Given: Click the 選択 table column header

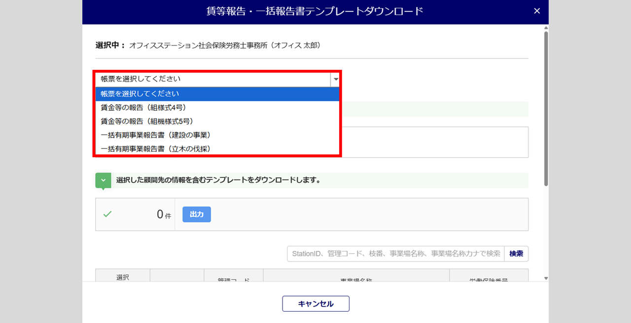Looking at the screenshot, I should coord(122,277).
